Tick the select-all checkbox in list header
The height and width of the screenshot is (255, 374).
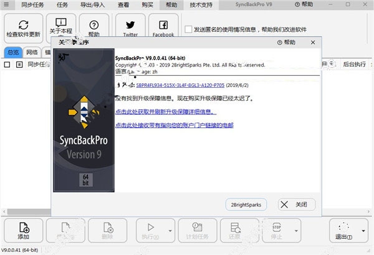[x=7, y=65]
